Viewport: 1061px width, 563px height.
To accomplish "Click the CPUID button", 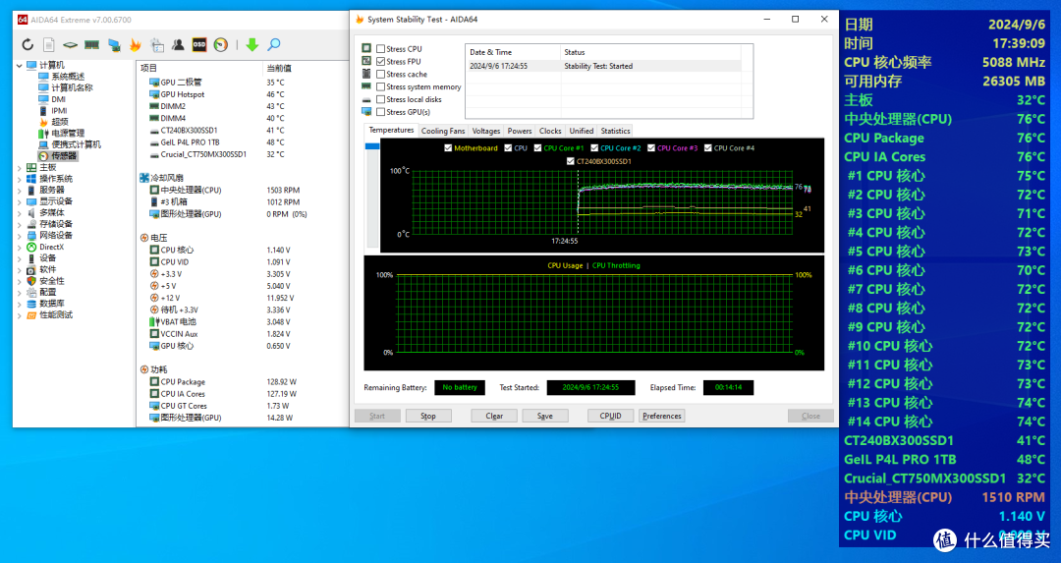I will tap(610, 417).
